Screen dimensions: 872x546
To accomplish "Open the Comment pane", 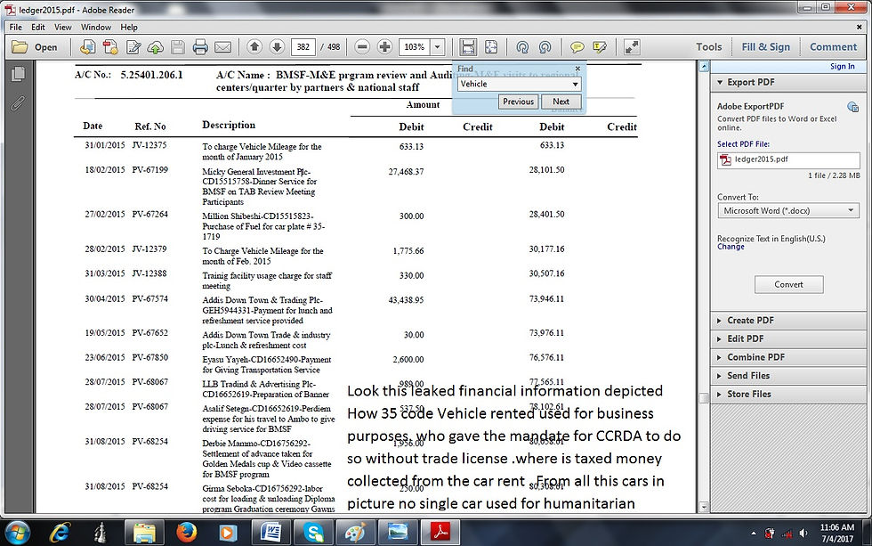I will coord(833,47).
